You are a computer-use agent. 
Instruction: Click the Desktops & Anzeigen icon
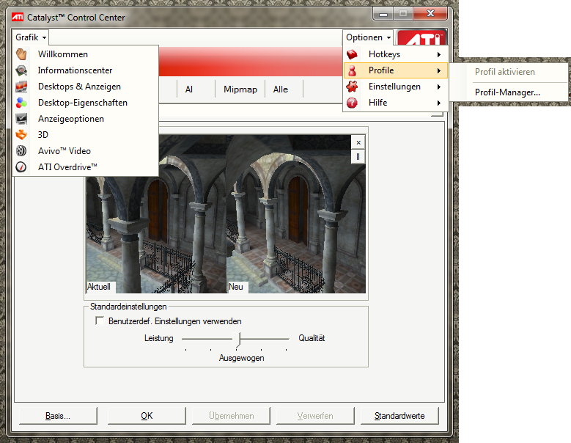[x=22, y=87]
